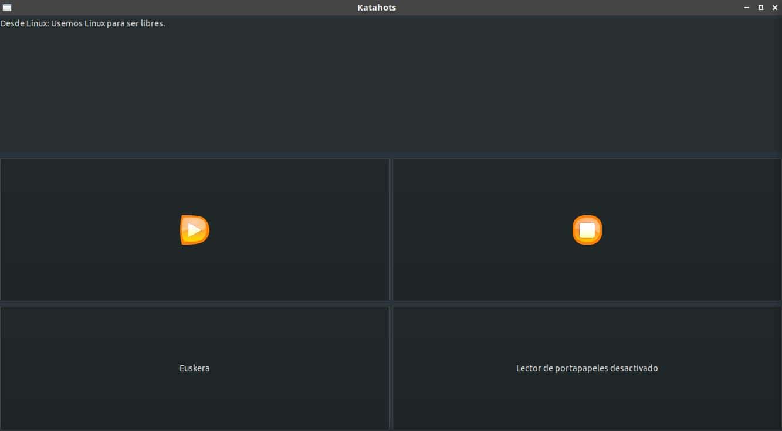Click the Katahots title bar text

point(376,7)
